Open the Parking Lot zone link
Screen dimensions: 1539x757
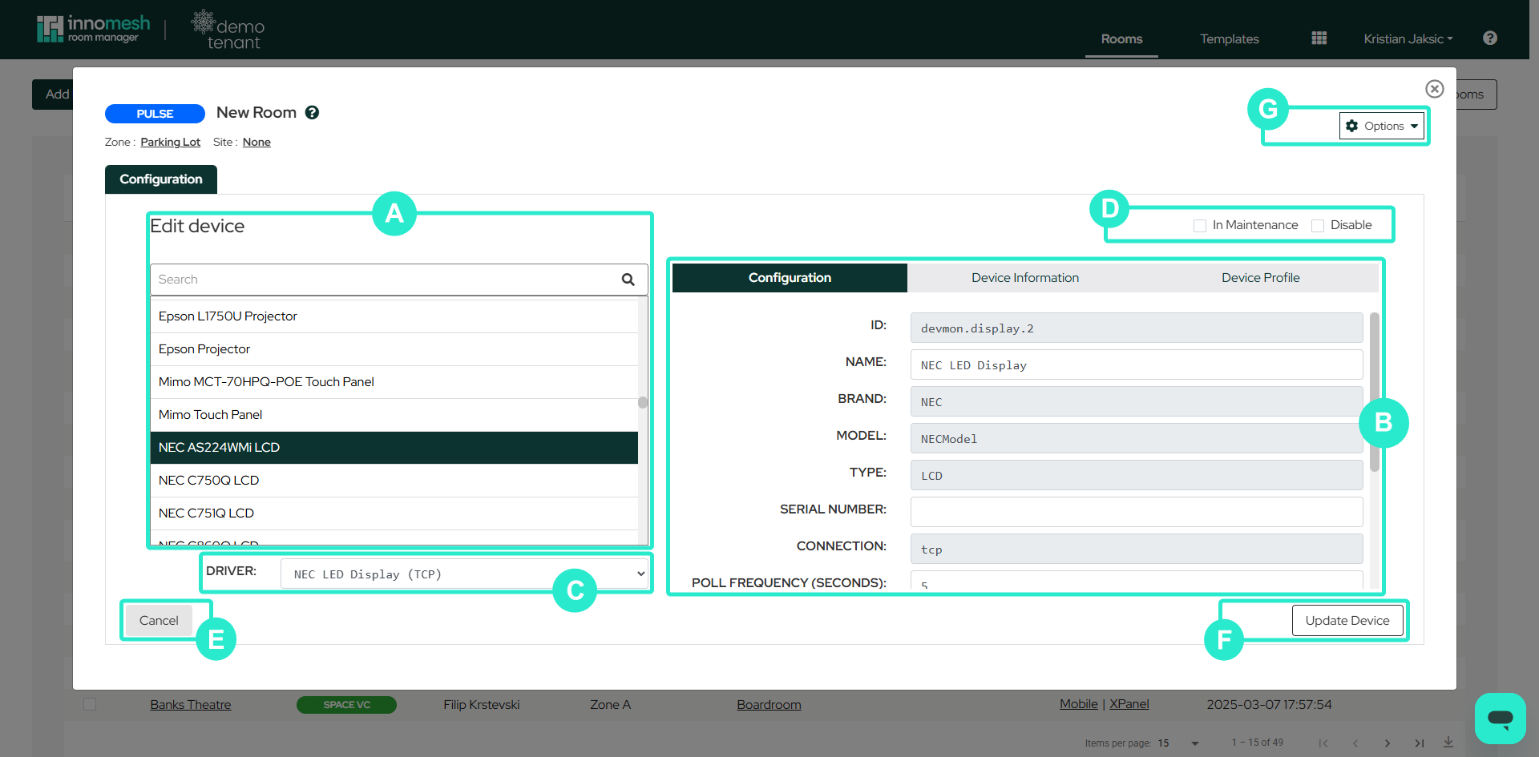171,142
